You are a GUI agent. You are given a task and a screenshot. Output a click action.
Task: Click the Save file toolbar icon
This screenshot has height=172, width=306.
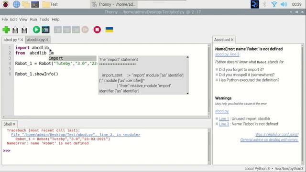coord(24,30)
